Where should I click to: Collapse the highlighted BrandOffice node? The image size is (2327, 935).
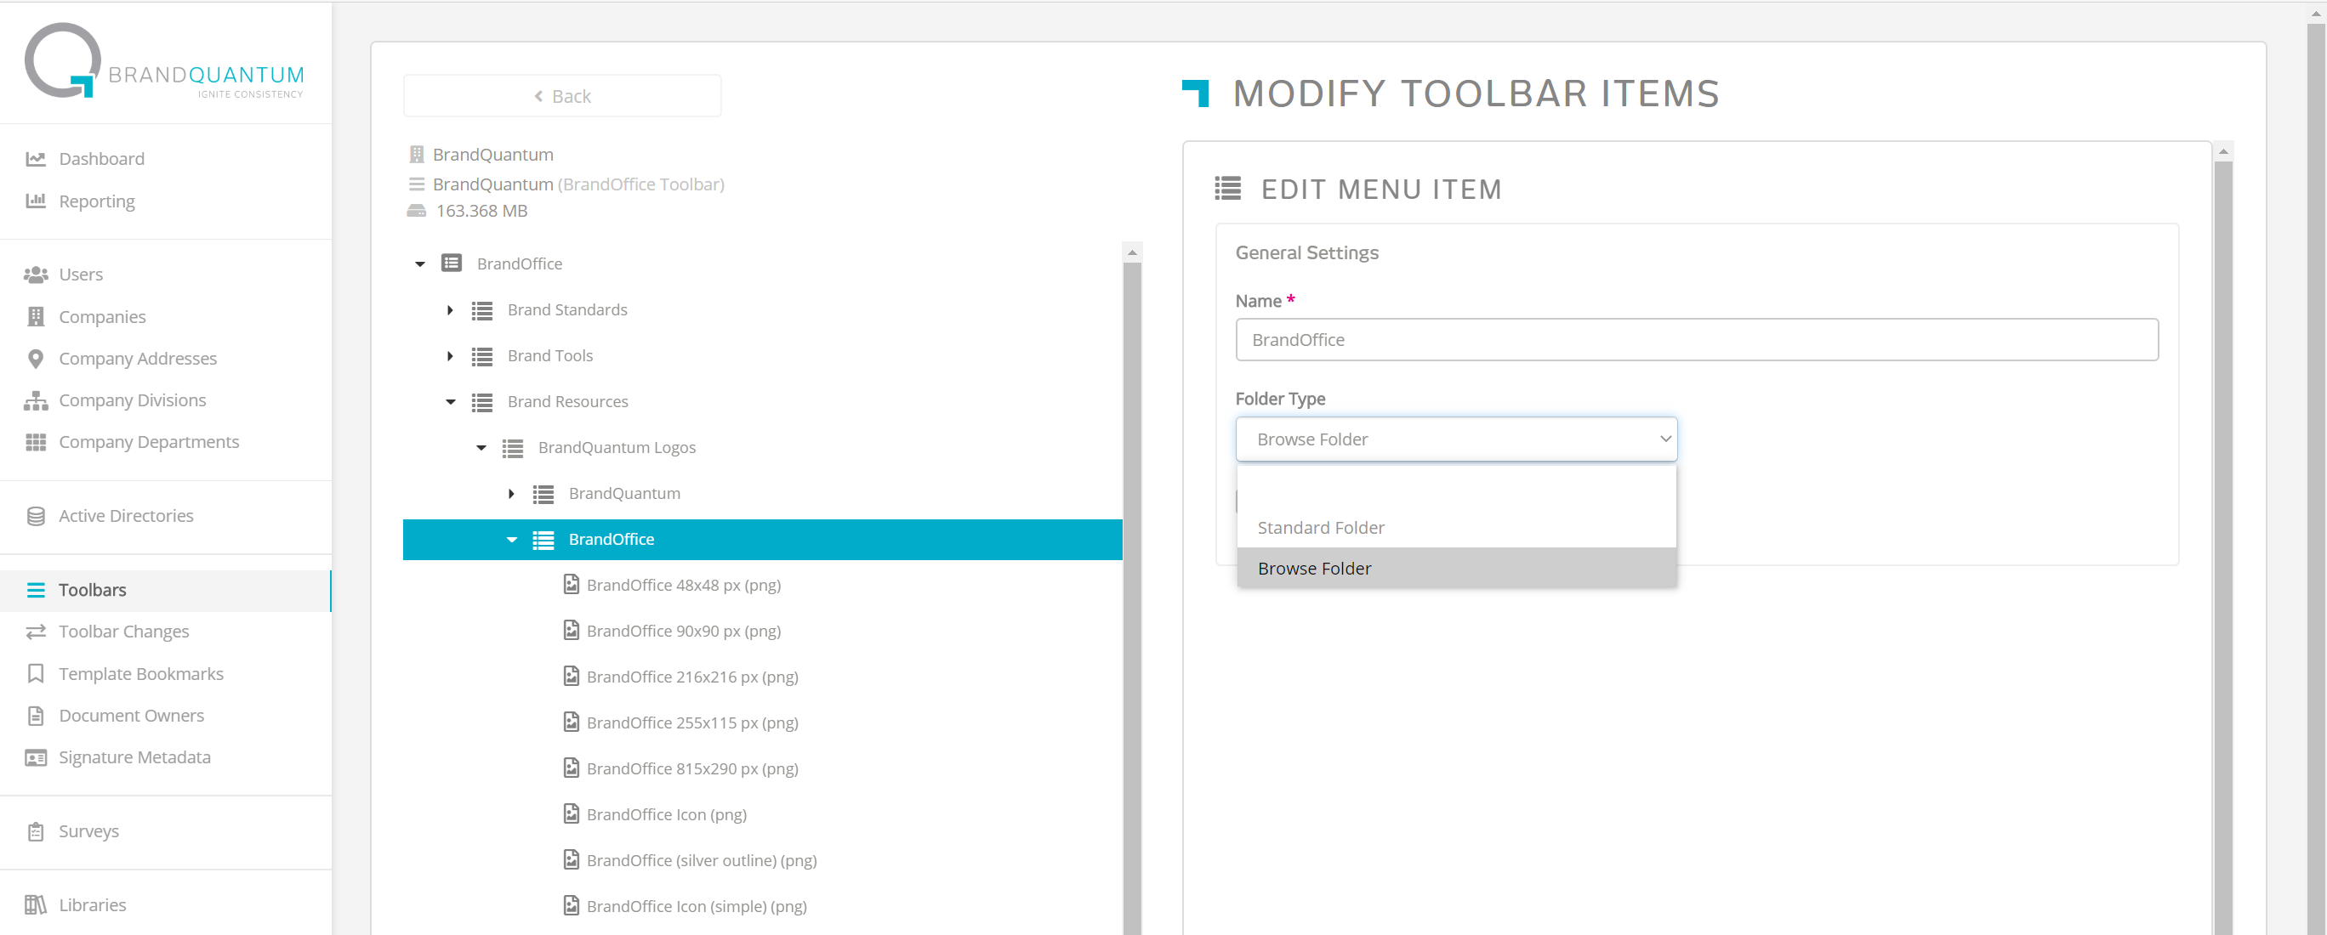pyautogui.click(x=511, y=540)
